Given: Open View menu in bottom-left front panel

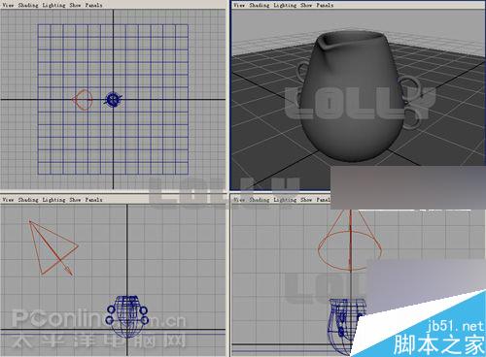Looking at the screenshot, I should click(x=8, y=200).
